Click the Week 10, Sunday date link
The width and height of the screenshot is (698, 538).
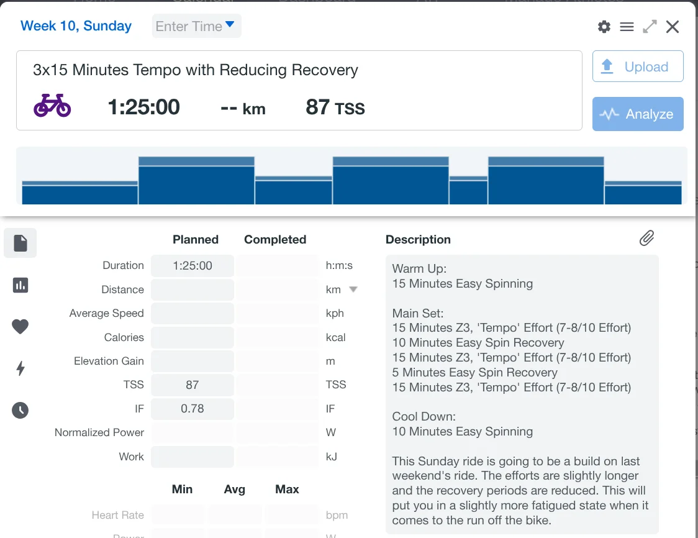pos(76,26)
